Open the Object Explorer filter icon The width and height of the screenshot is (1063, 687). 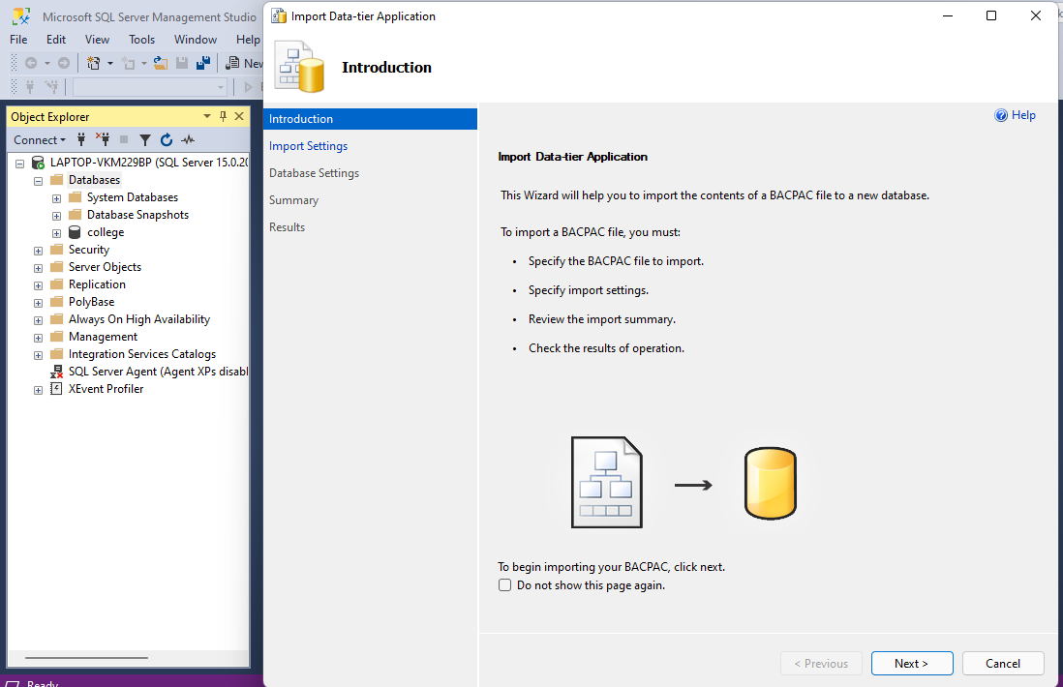point(145,139)
